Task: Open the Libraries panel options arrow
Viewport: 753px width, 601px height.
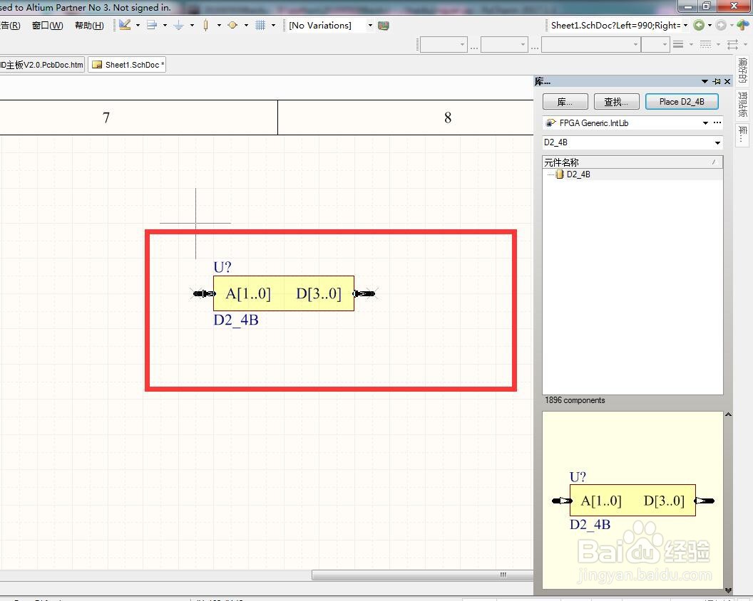Action: [x=705, y=82]
